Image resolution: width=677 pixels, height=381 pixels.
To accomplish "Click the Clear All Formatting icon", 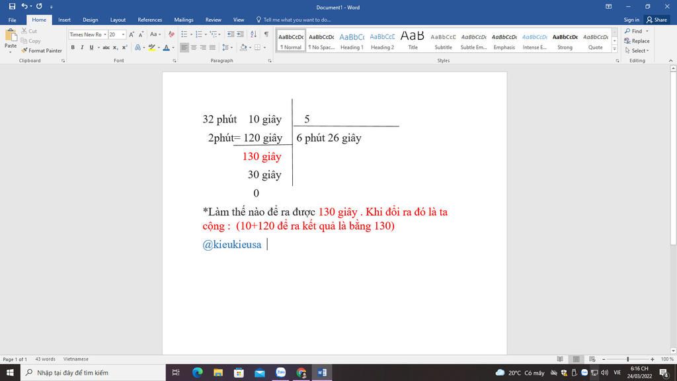I will [171, 34].
